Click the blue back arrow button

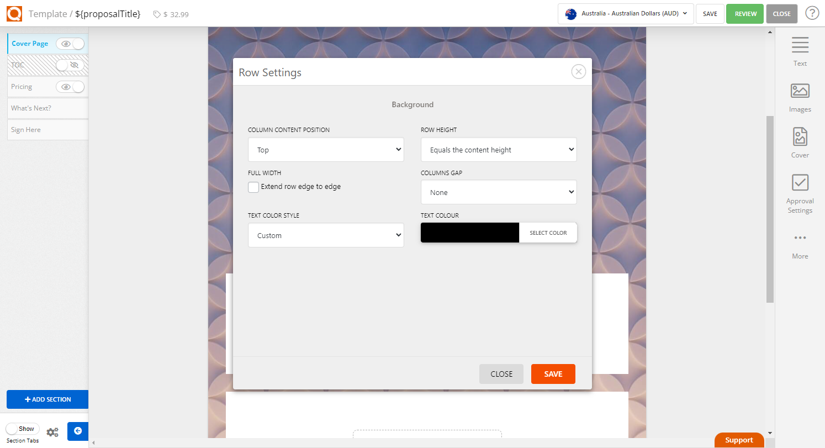[78, 431]
